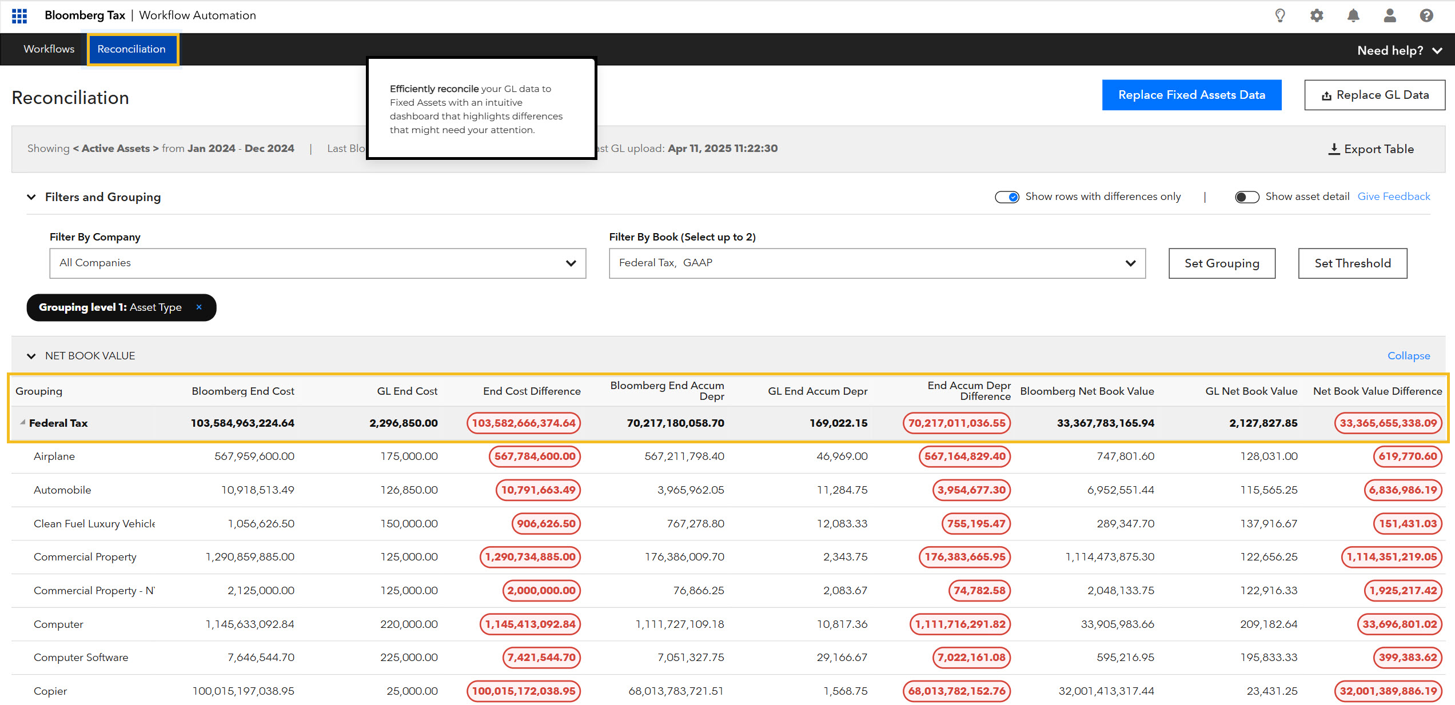The width and height of the screenshot is (1455, 705).
Task: Switch to the Workflows tab
Action: 49,49
